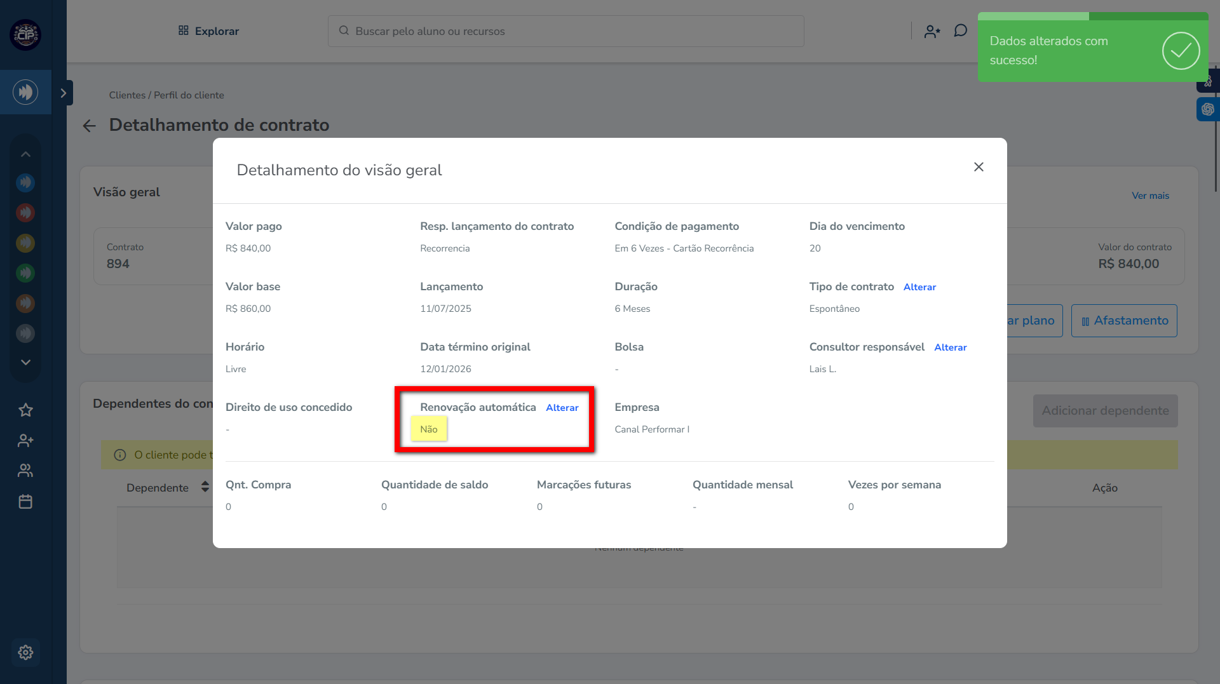Screen dimensions: 1220x684
Task: Expand the sidebar with the chevron arrow
Action: point(64,93)
